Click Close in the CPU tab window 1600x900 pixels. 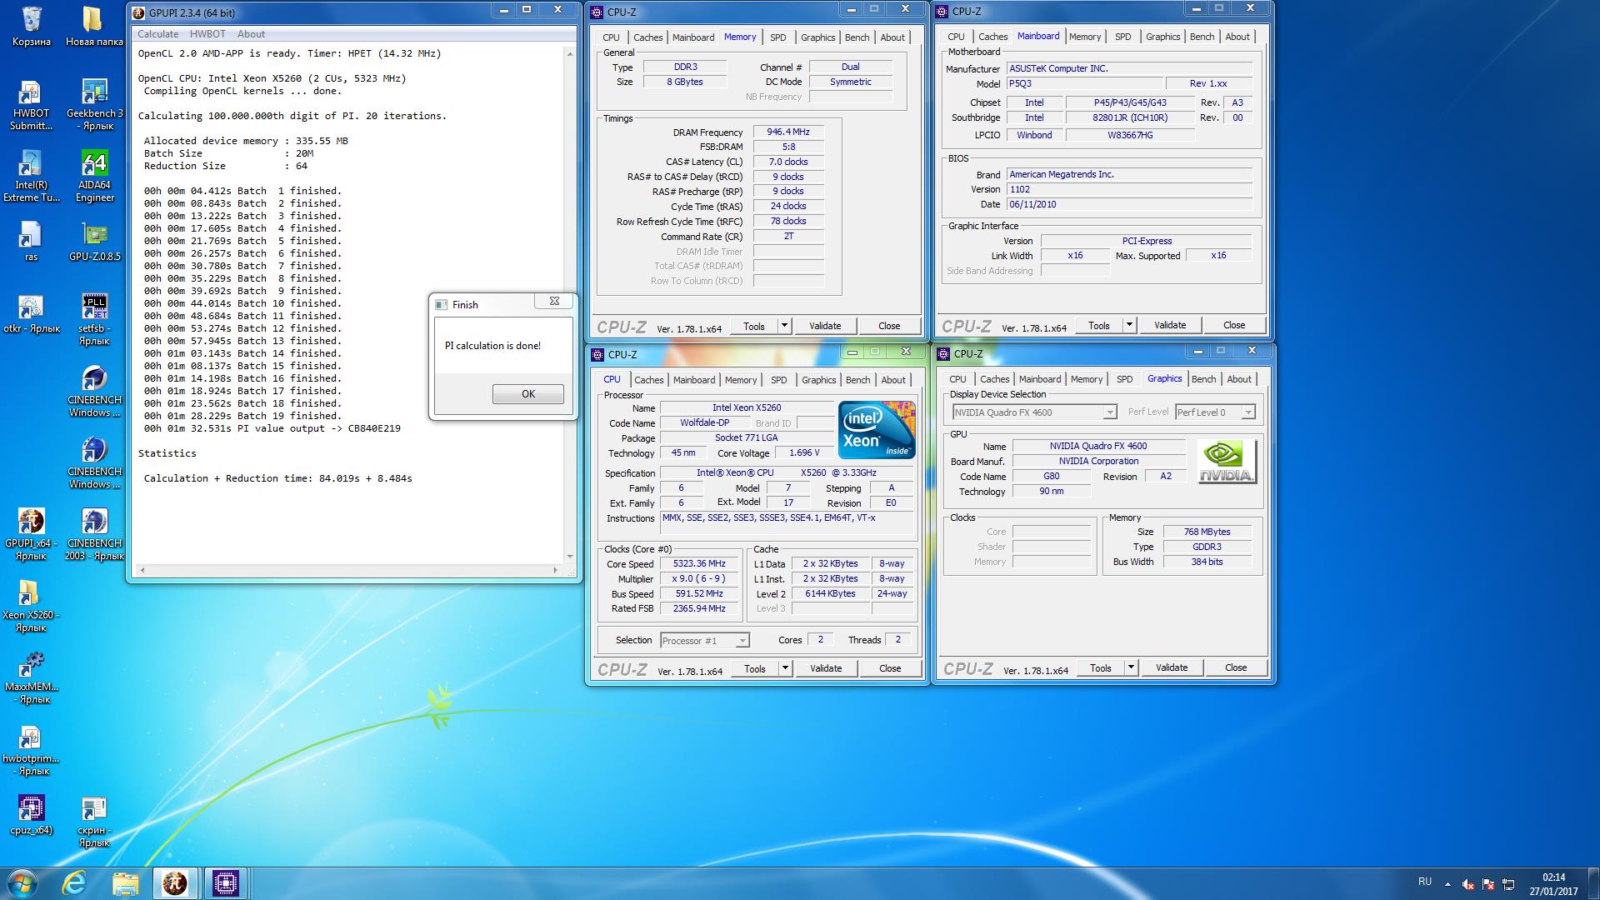(890, 668)
